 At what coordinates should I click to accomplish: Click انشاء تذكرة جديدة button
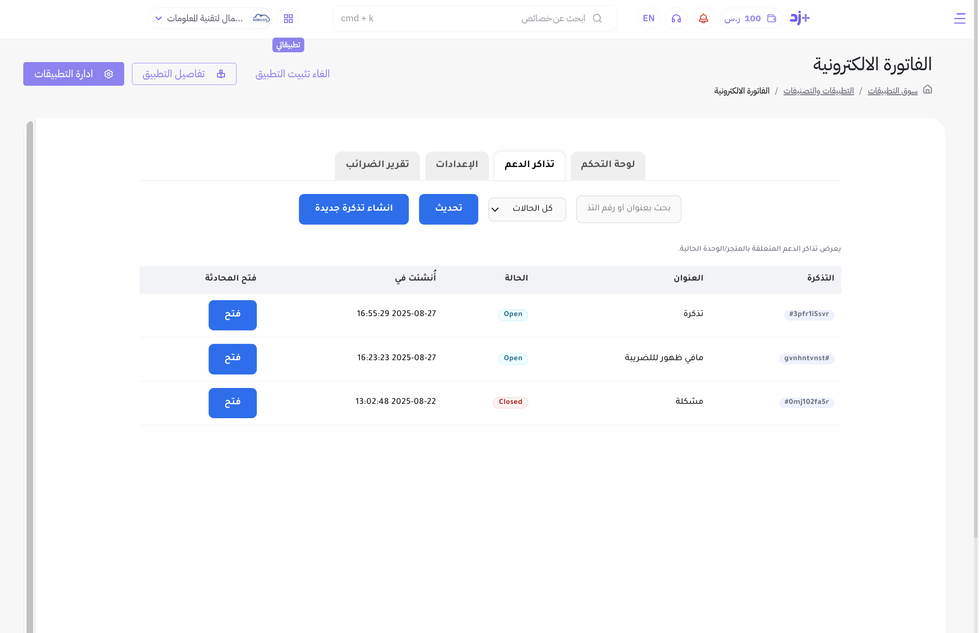(x=353, y=209)
